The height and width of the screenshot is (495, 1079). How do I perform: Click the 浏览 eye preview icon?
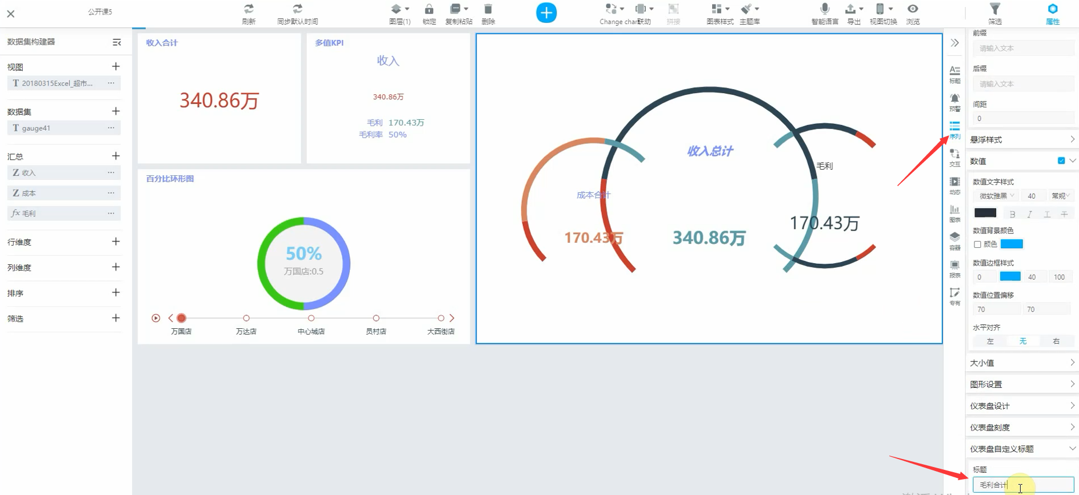tap(913, 9)
